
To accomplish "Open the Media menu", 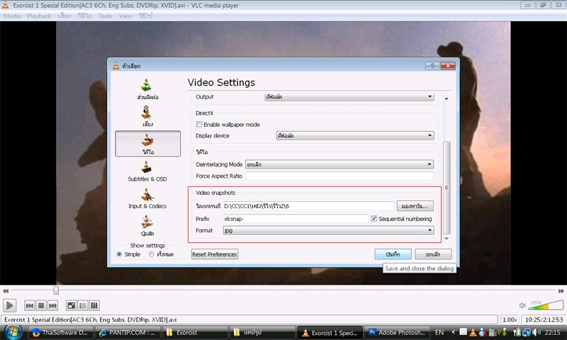I will [x=12, y=16].
